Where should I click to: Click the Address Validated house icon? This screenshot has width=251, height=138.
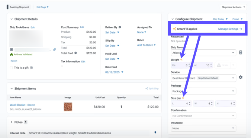coord(12,55)
